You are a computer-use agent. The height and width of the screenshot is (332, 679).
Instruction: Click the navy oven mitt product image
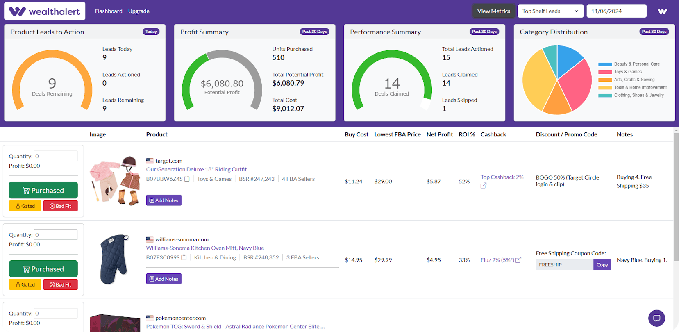click(115, 259)
